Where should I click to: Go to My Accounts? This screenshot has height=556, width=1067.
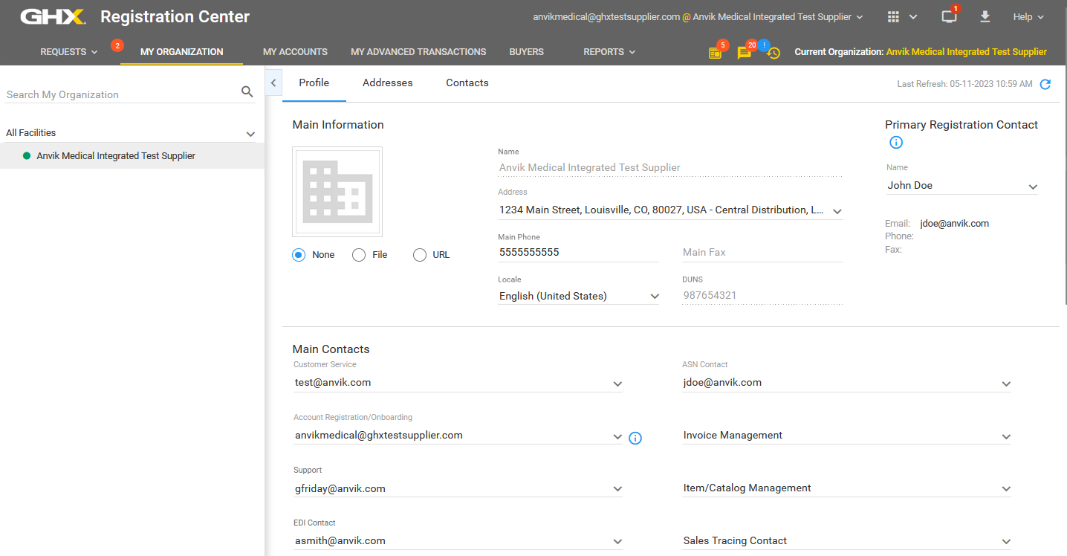(295, 52)
